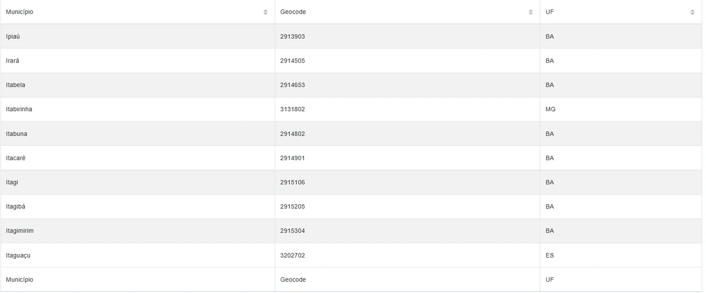Viewport: 706px width, 293px height.
Task: Click the Município column sort arrows icon
Action: 265,12
